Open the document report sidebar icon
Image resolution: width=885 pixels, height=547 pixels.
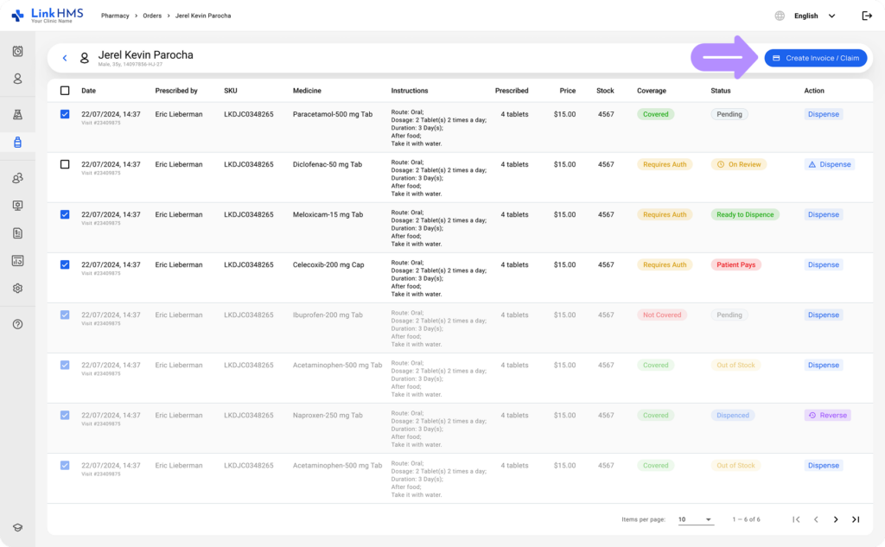coord(17,233)
